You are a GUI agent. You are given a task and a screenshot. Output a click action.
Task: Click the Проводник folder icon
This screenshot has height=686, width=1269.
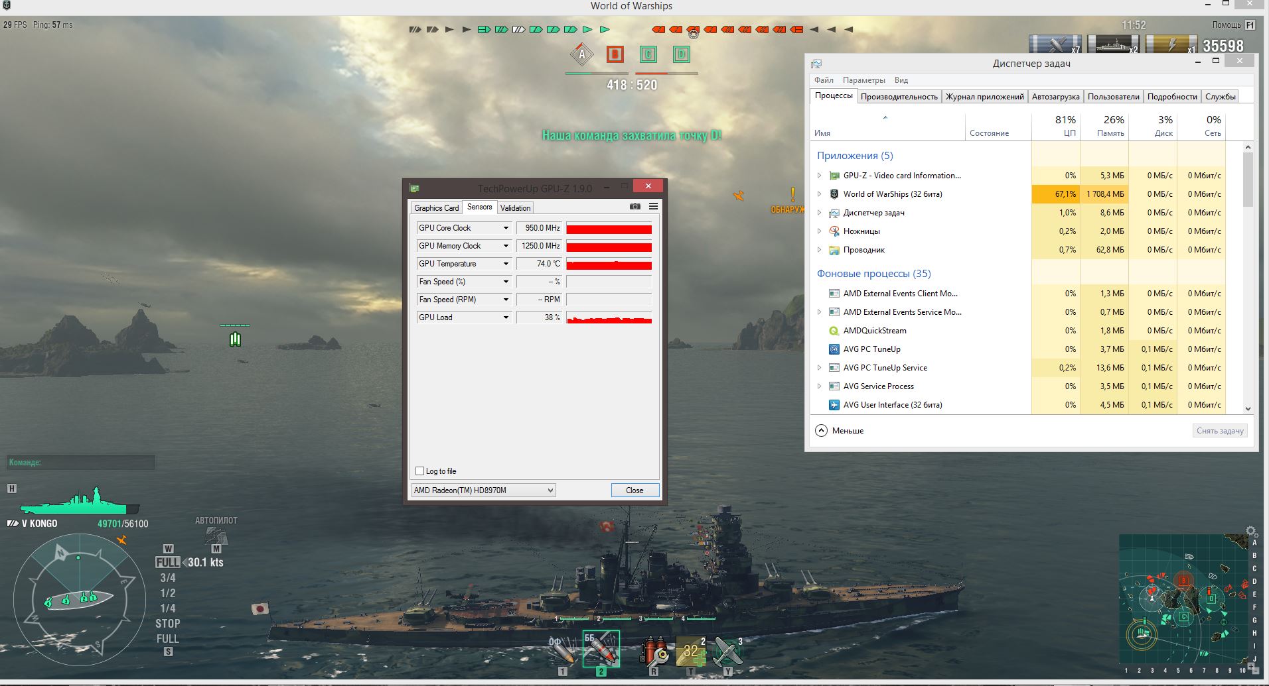[x=834, y=250]
